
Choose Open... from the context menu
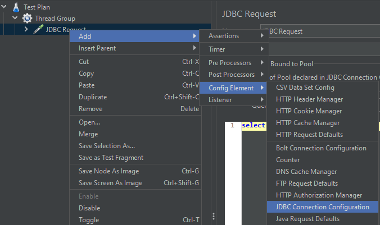[x=135, y=122]
